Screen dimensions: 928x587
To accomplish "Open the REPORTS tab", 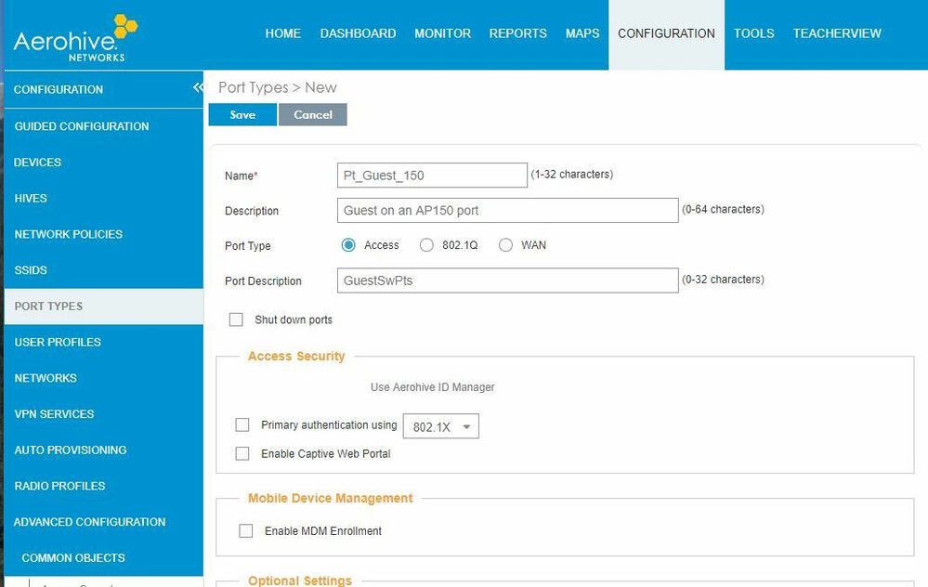I will [x=517, y=33].
